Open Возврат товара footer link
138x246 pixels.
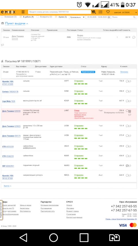pyautogui.click(x=72, y=211)
